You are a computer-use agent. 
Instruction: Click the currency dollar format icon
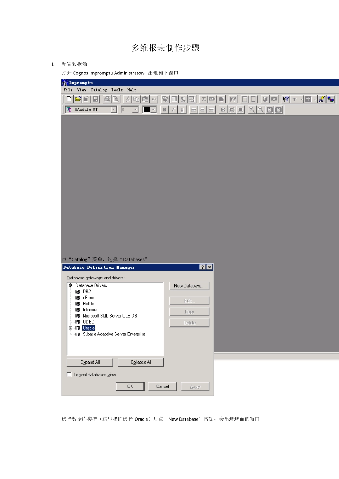[x=223, y=110]
